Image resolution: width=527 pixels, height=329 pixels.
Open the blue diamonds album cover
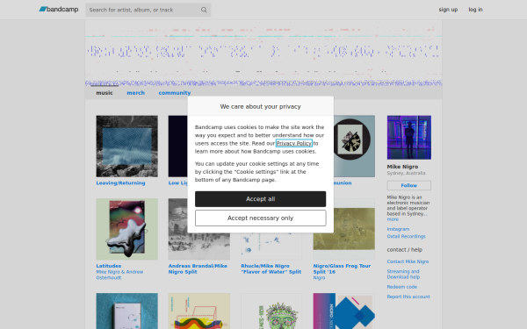point(343,311)
